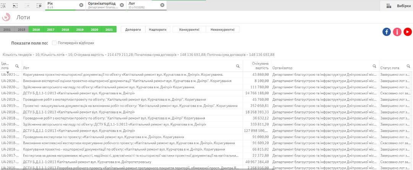Filter by Конкурентні

(x=189, y=30)
